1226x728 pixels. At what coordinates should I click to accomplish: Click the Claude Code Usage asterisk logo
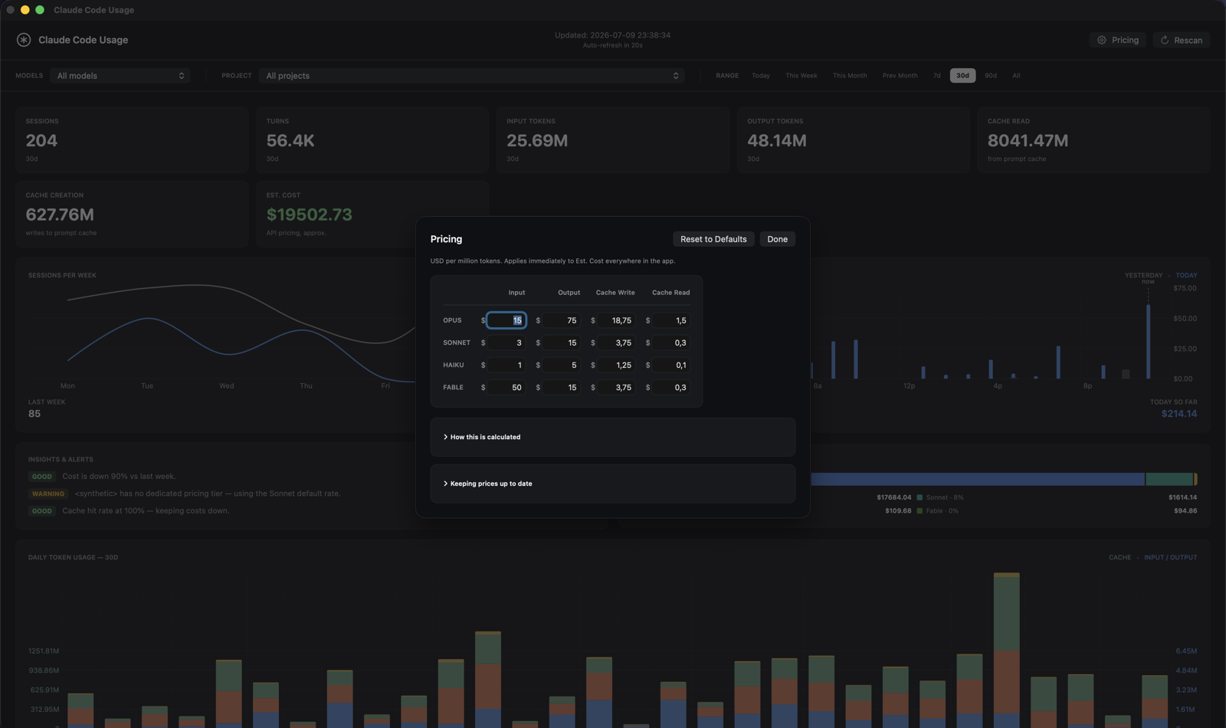click(24, 40)
